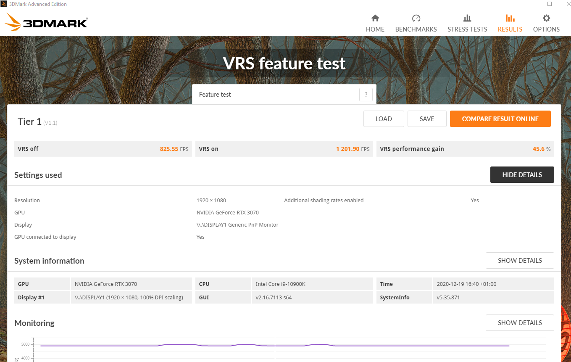Collapse settings with HIDE DETAILS
The image size is (571, 362).
point(522,175)
